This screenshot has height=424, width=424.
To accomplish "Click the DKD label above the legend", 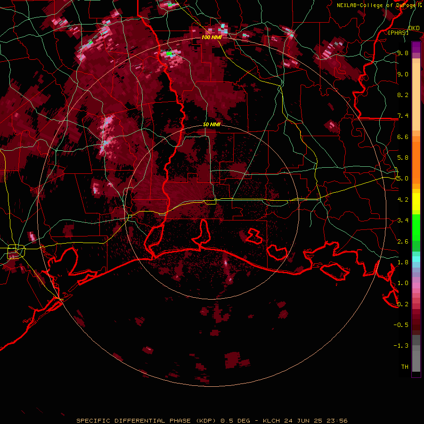I will [414, 28].
